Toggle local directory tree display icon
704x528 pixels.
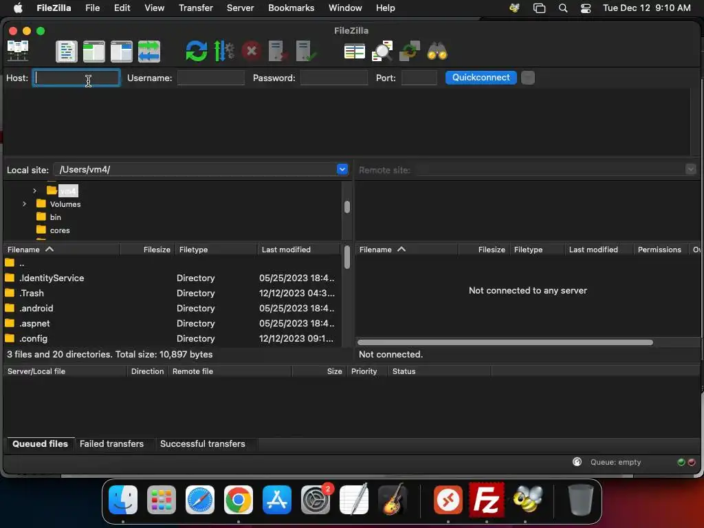pyautogui.click(x=93, y=51)
